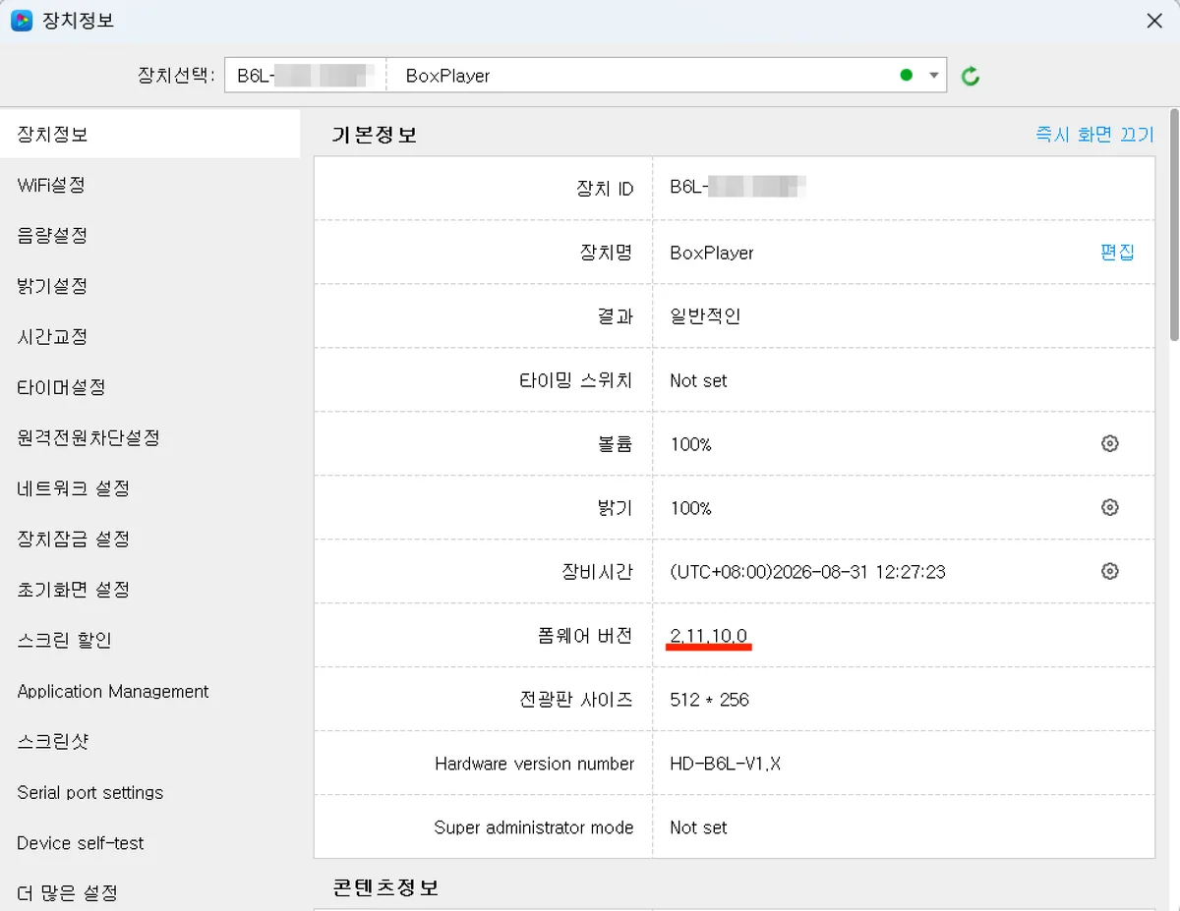Select 초기화면 설정 in the sidebar

[x=74, y=590]
